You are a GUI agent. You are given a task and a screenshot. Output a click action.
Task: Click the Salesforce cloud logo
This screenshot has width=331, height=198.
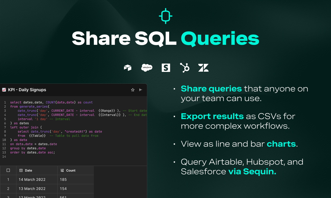[x=147, y=68]
